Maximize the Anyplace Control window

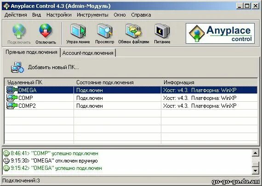click(247, 6)
